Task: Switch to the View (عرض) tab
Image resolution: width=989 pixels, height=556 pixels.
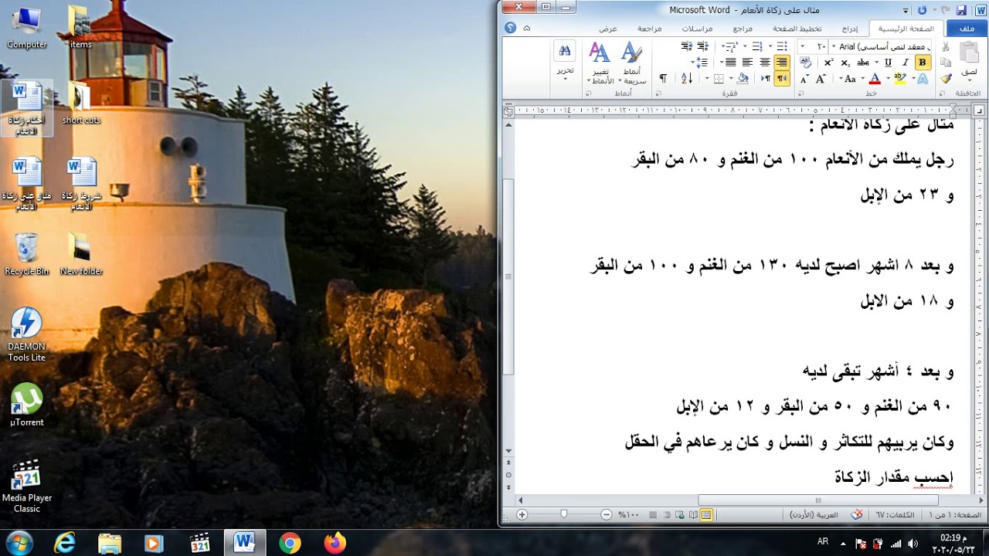Action: (608, 29)
